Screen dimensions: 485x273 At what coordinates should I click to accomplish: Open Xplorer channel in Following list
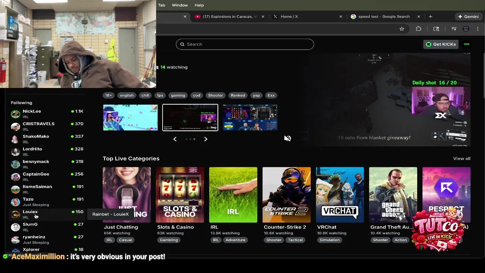(x=47, y=250)
